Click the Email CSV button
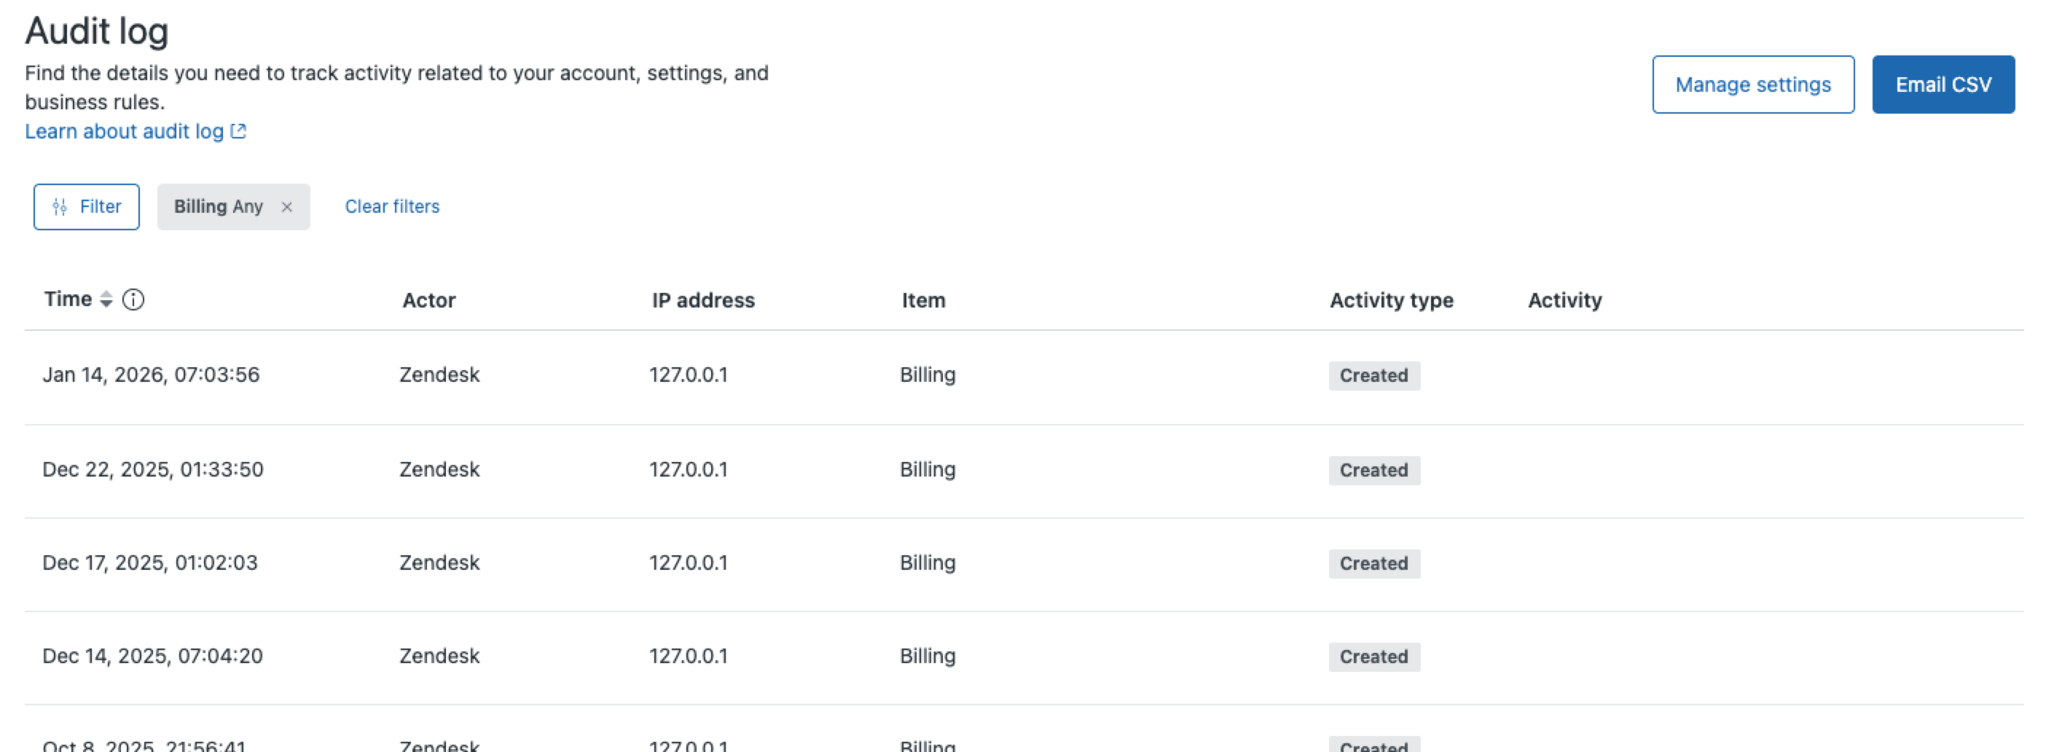Screen dimensions: 2046x752 (x=1943, y=85)
